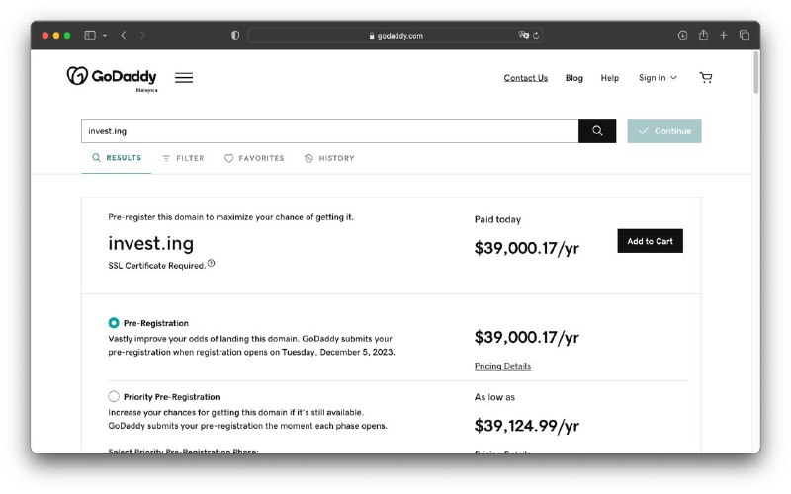Select the Priority Pre-Registration option

114,397
